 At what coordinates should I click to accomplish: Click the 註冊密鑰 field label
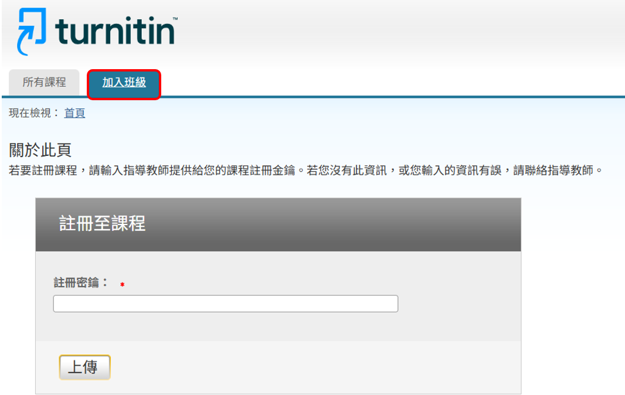[80, 282]
